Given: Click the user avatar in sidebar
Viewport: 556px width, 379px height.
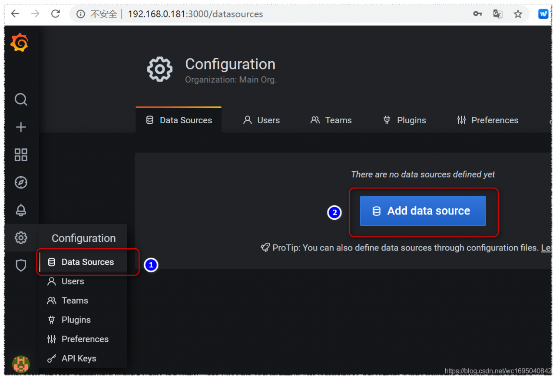Looking at the screenshot, I should (21, 364).
